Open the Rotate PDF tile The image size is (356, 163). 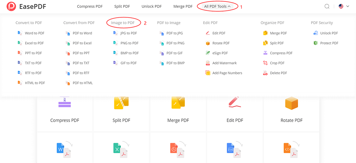[x=292, y=110]
